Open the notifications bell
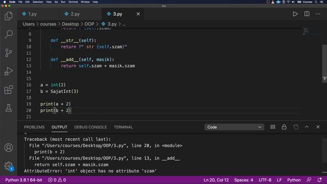Screen dimensions: 327x184 [319, 180]
